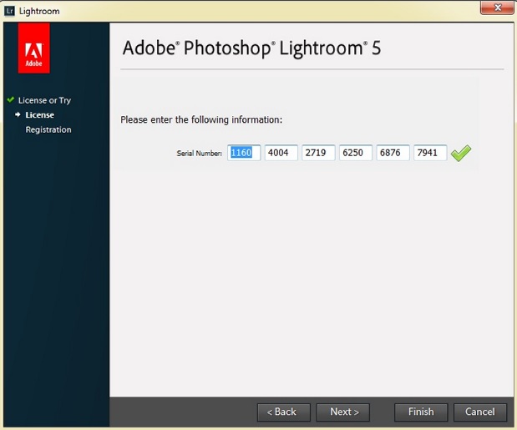This screenshot has height=430, width=517.
Task: Select the License step in sidebar
Action: click(x=40, y=115)
